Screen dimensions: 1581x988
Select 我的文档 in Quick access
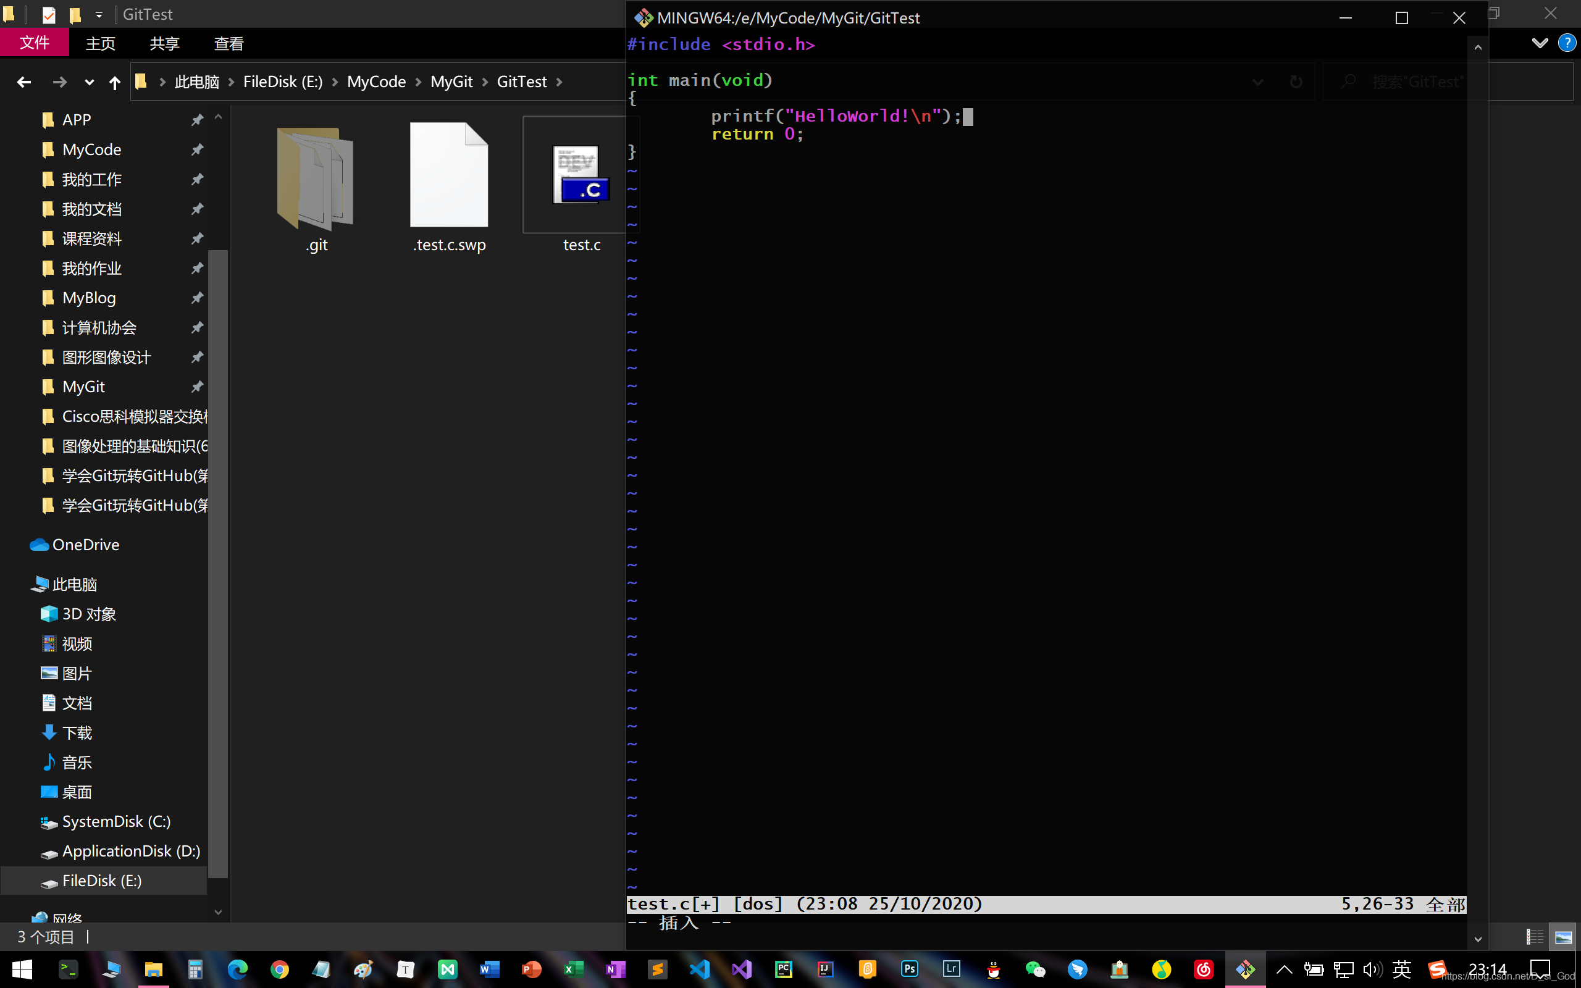pyautogui.click(x=91, y=209)
